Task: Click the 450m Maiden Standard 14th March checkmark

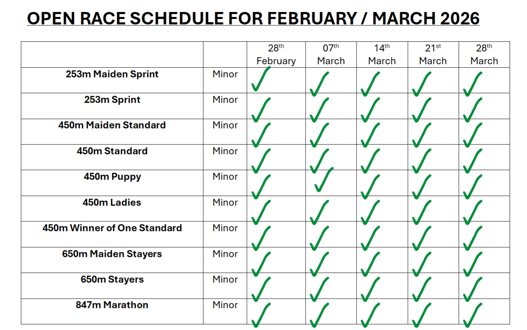Action: click(x=370, y=135)
